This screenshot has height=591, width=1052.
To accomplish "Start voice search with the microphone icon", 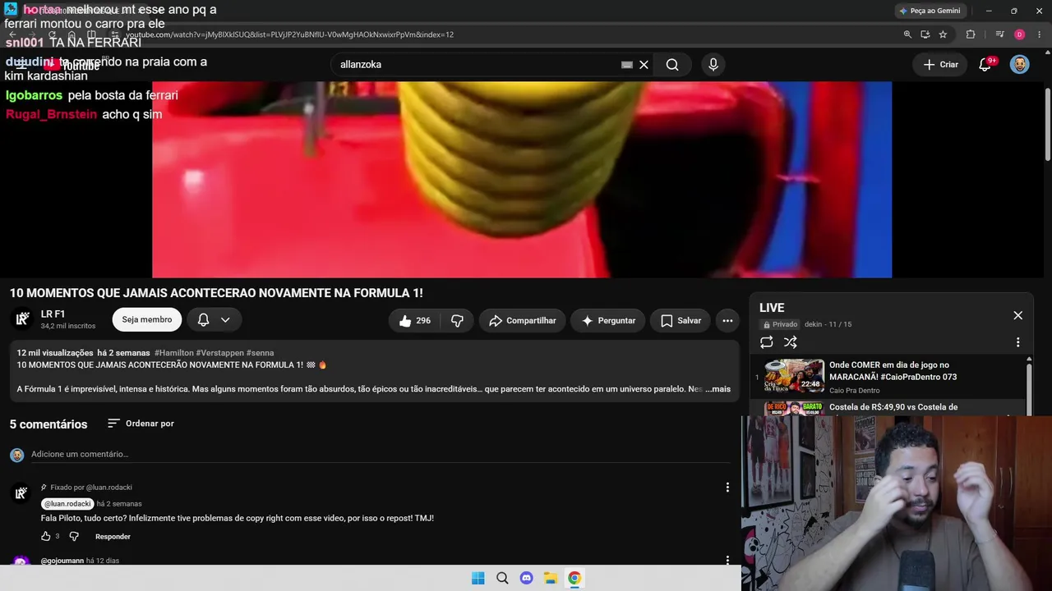I will pos(713,65).
